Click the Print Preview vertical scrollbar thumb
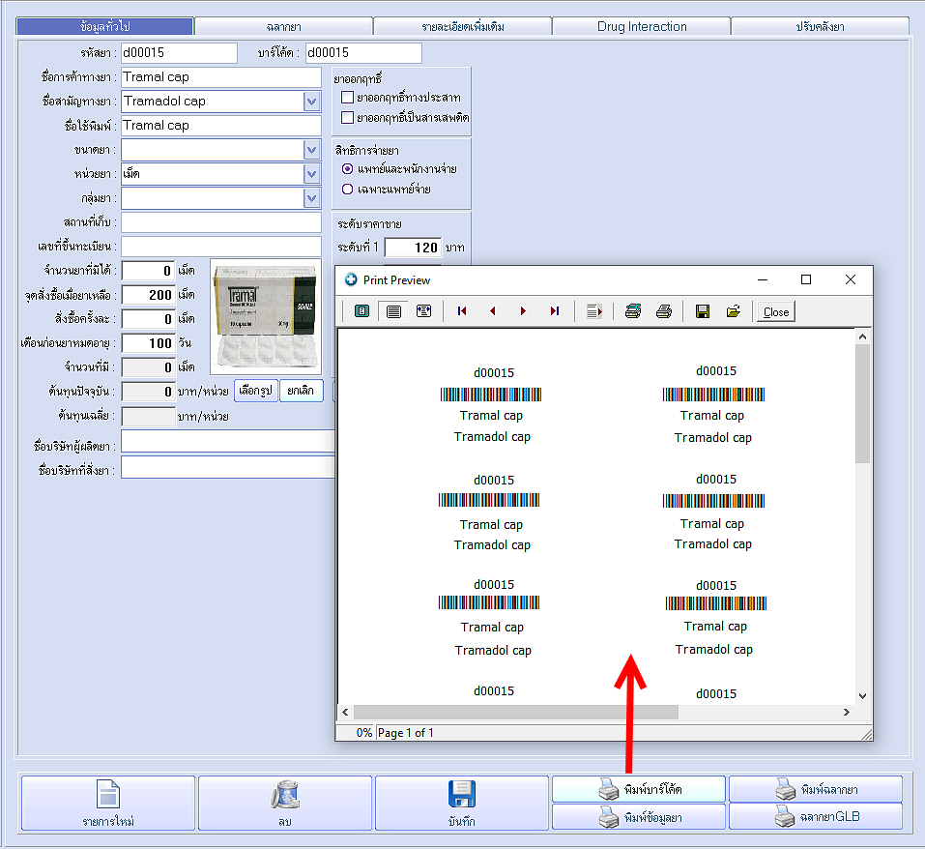Viewport: 925px width, 849px height. [862, 403]
